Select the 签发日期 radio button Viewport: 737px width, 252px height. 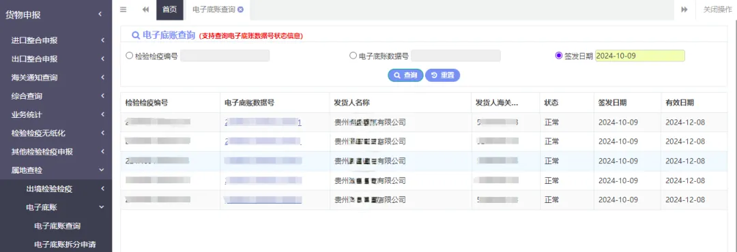click(x=559, y=55)
